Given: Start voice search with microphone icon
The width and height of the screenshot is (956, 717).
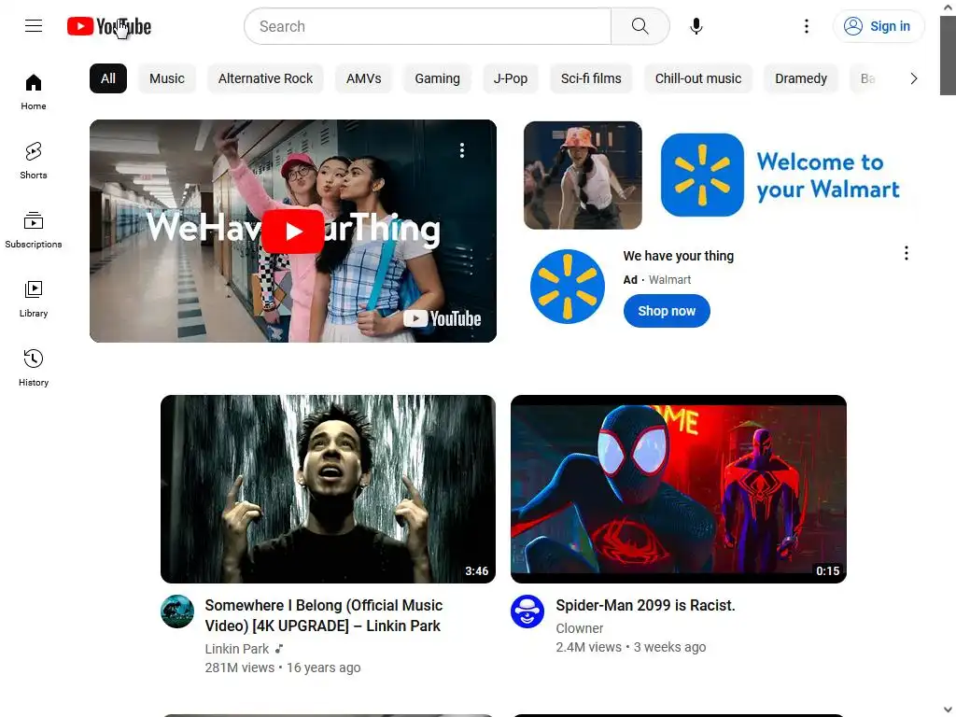Looking at the screenshot, I should pos(696,26).
